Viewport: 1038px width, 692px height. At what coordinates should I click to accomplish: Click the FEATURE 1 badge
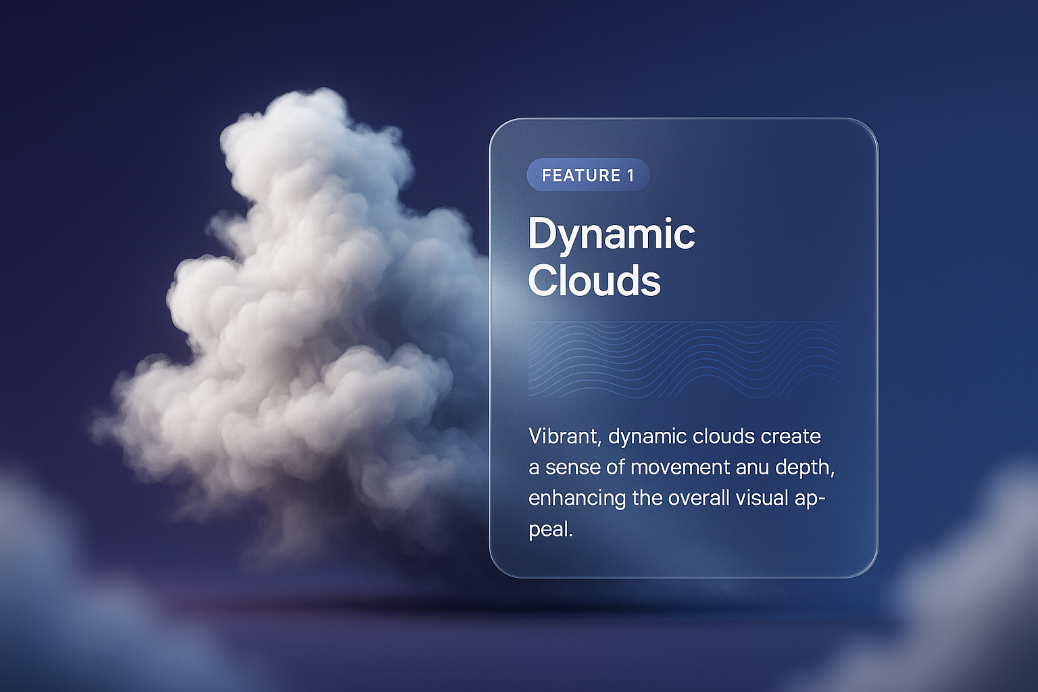tap(588, 176)
